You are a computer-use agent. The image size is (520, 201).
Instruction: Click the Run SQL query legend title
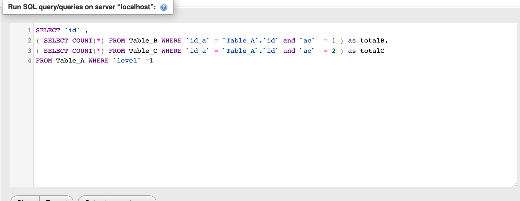coord(82,7)
